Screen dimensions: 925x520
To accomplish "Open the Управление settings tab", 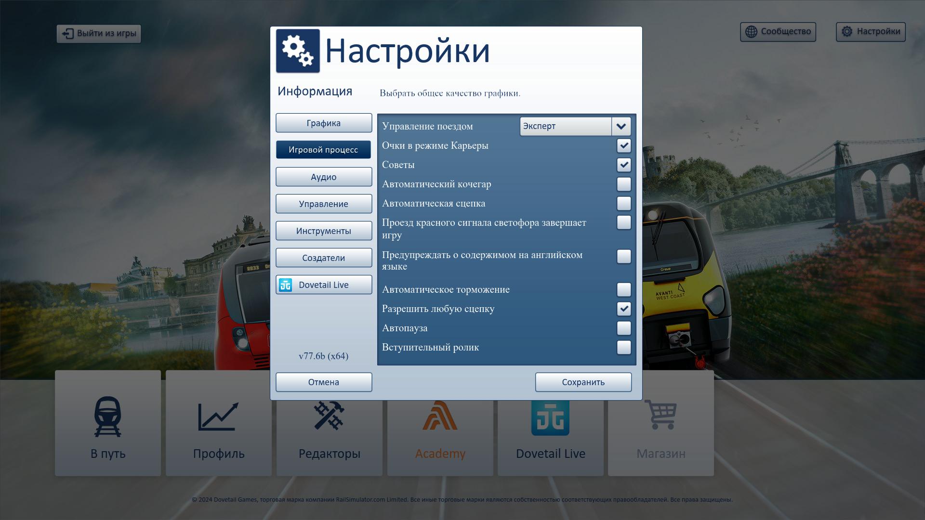I will [x=324, y=204].
